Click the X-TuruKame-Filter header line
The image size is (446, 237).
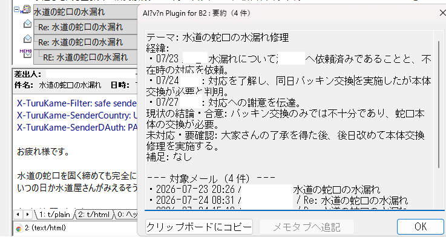pyautogui.click(x=77, y=103)
